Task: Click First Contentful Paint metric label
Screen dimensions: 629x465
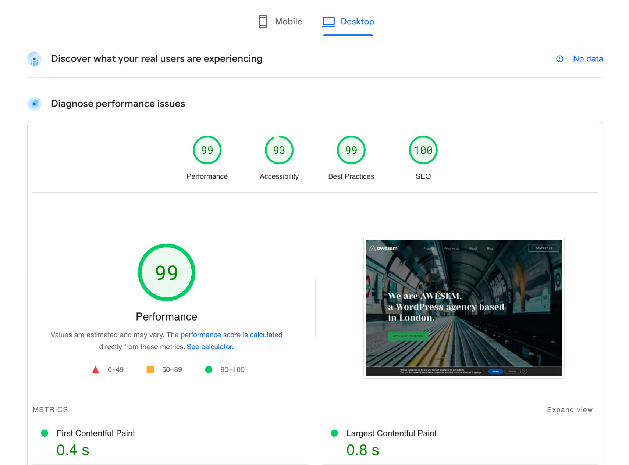Action: (x=96, y=433)
